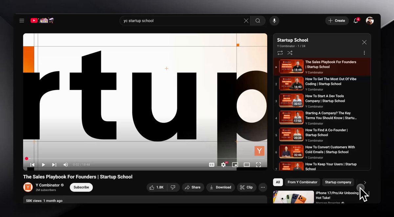Viewport: 394px width, 217px height.
Task: Open iPhone 17/Pro/Air Unboxing title
Action: [x=338, y=195]
